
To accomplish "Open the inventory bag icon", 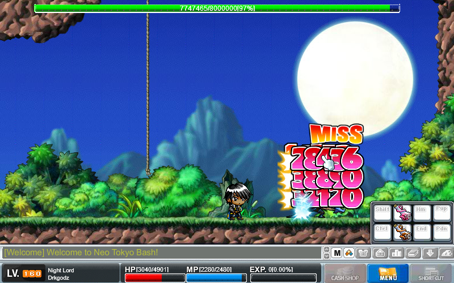I will [x=380, y=253].
